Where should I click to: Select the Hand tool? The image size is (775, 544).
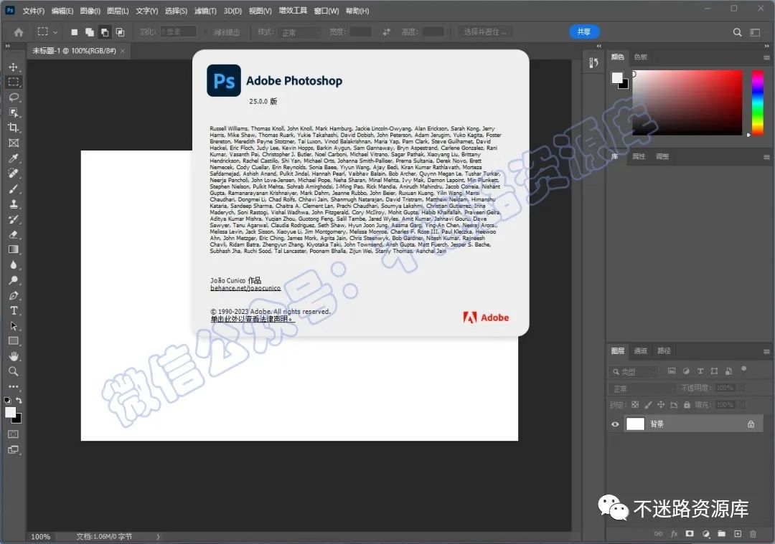point(14,356)
